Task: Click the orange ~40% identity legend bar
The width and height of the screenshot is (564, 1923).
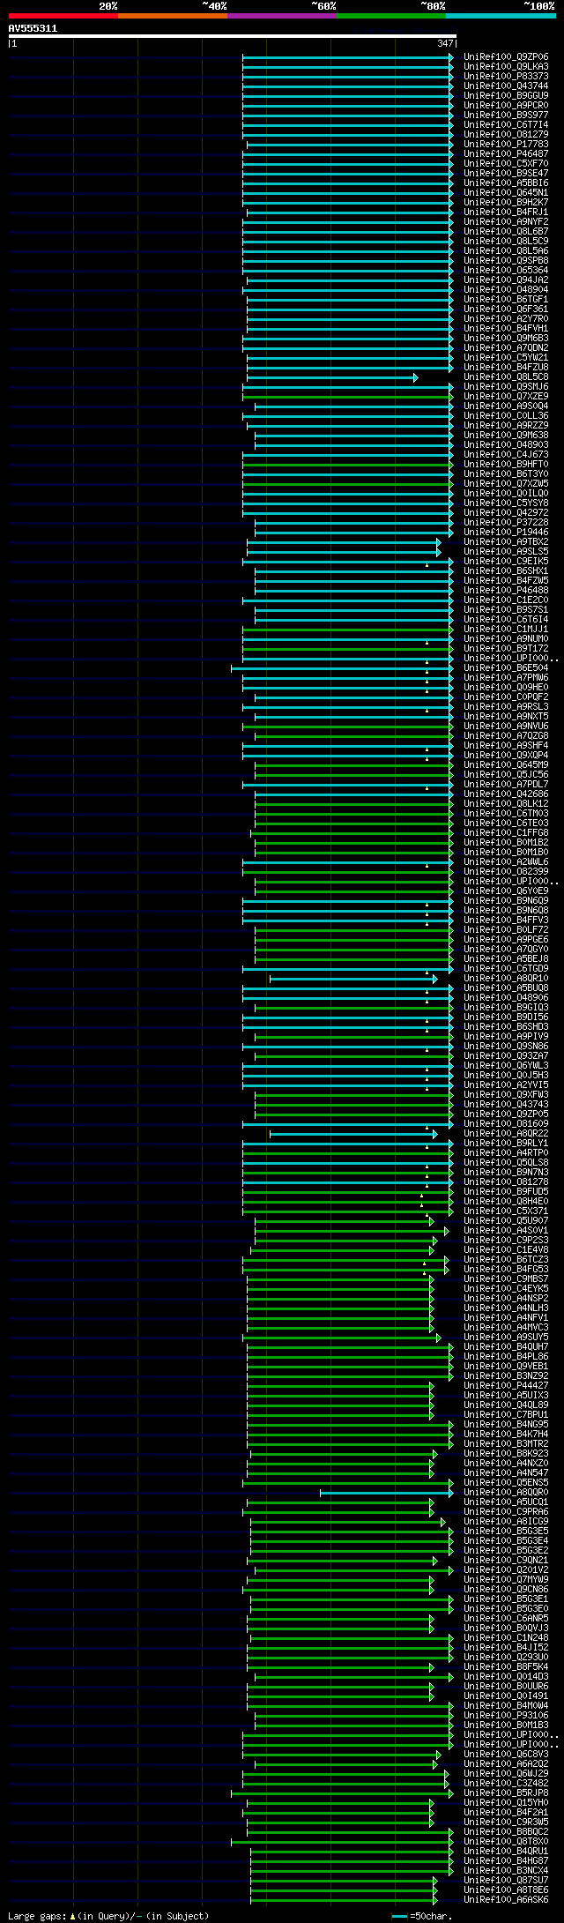Action: pos(173,16)
